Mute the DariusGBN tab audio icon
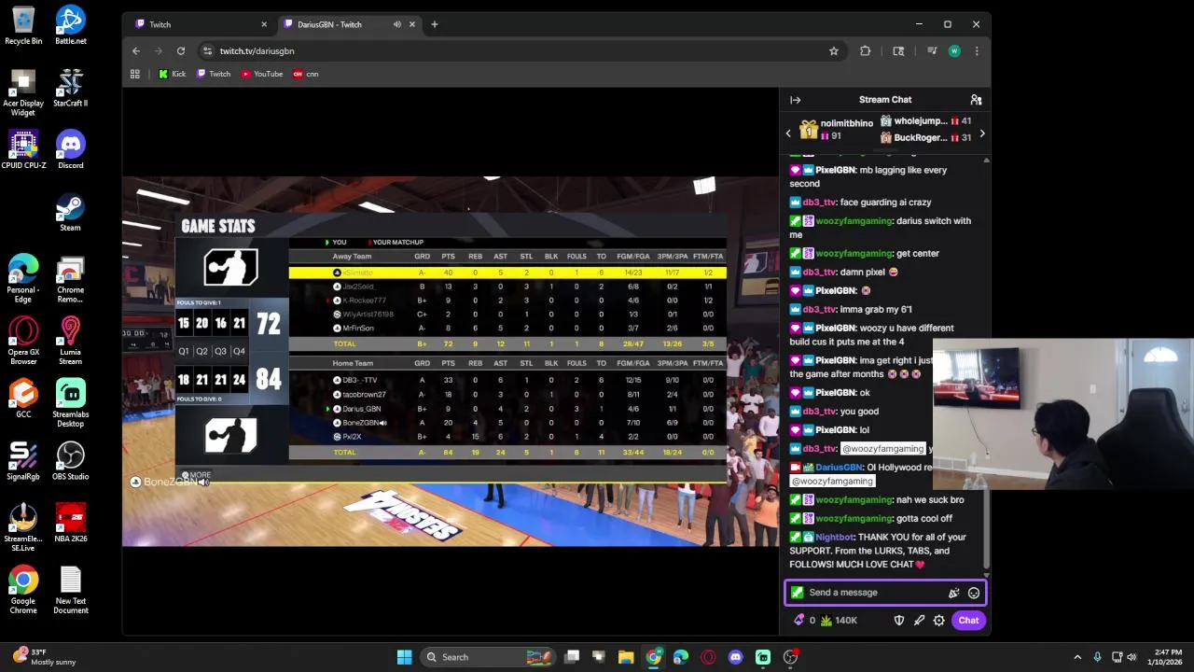 tap(397, 24)
